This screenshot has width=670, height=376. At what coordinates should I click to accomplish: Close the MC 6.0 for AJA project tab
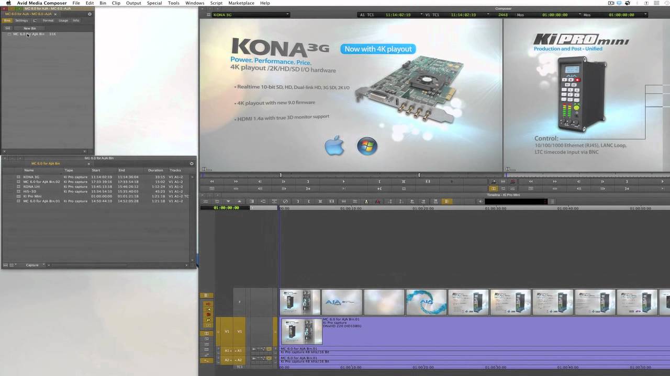click(x=55, y=14)
